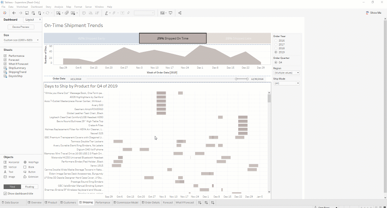Select Order Year 2018 radio button
The width and height of the screenshot is (387, 208).
pyautogui.click(x=276, y=48)
